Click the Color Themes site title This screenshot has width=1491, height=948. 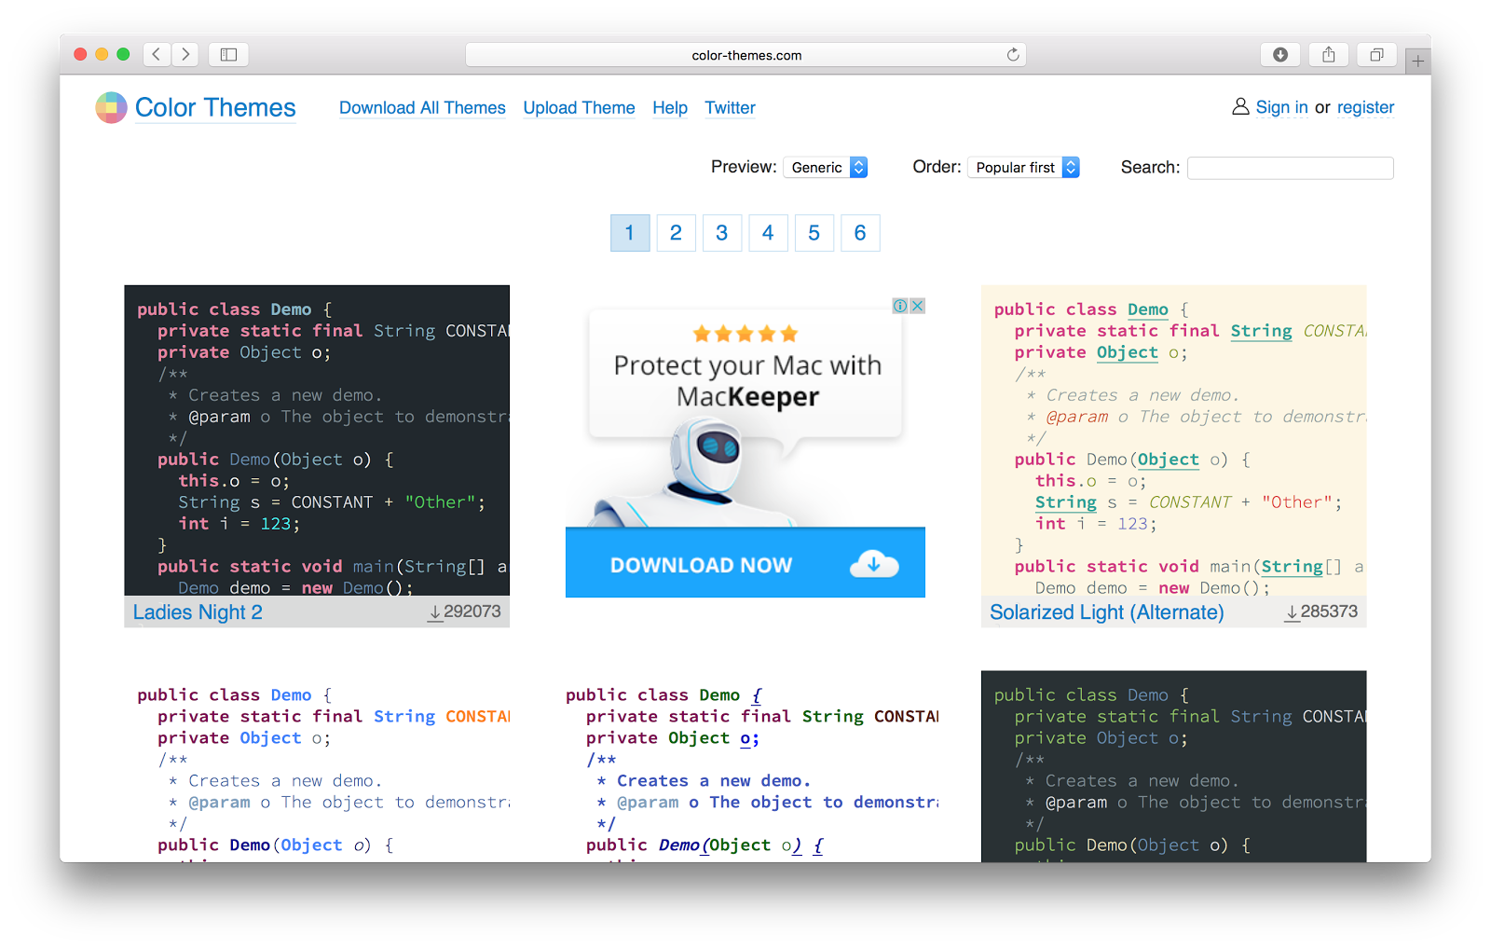point(215,108)
